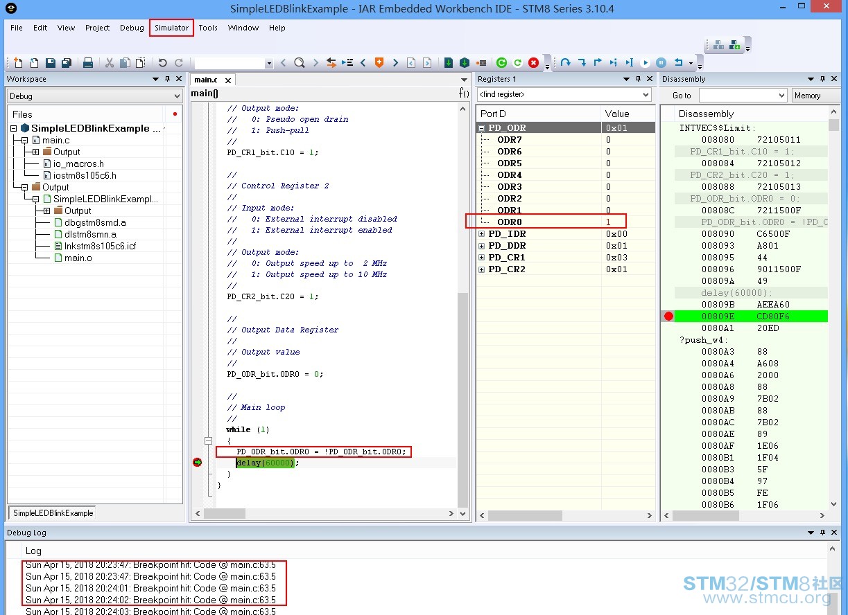Stop debugging with the red X icon
The image size is (848, 615).
click(x=533, y=63)
